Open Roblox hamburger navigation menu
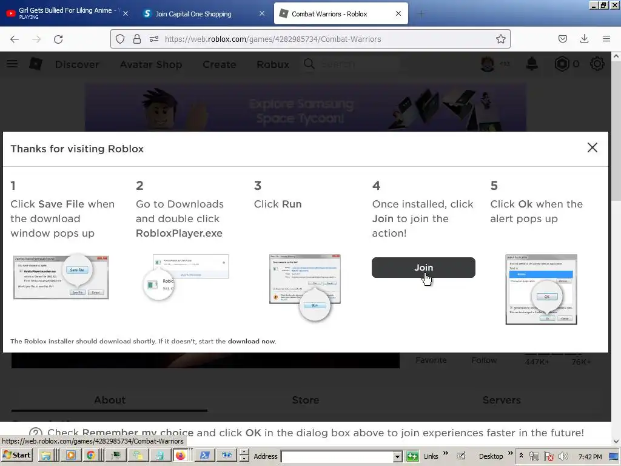The width and height of the screenshot is (621, 466). tap(12, 64)
